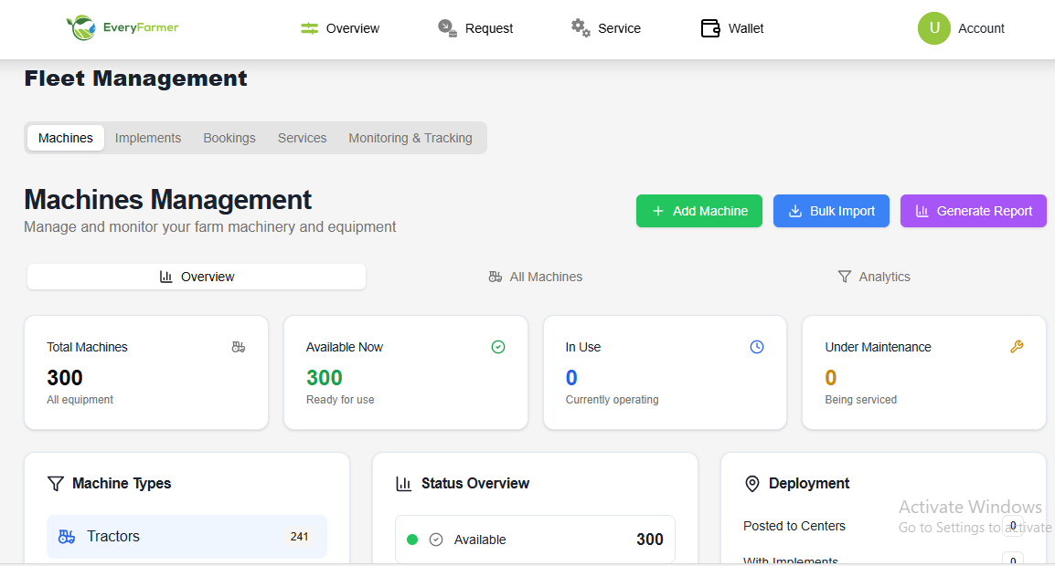Click the Available status row
The width and height of the screenshot is (1055, 566).
click(x=536, y=540)
